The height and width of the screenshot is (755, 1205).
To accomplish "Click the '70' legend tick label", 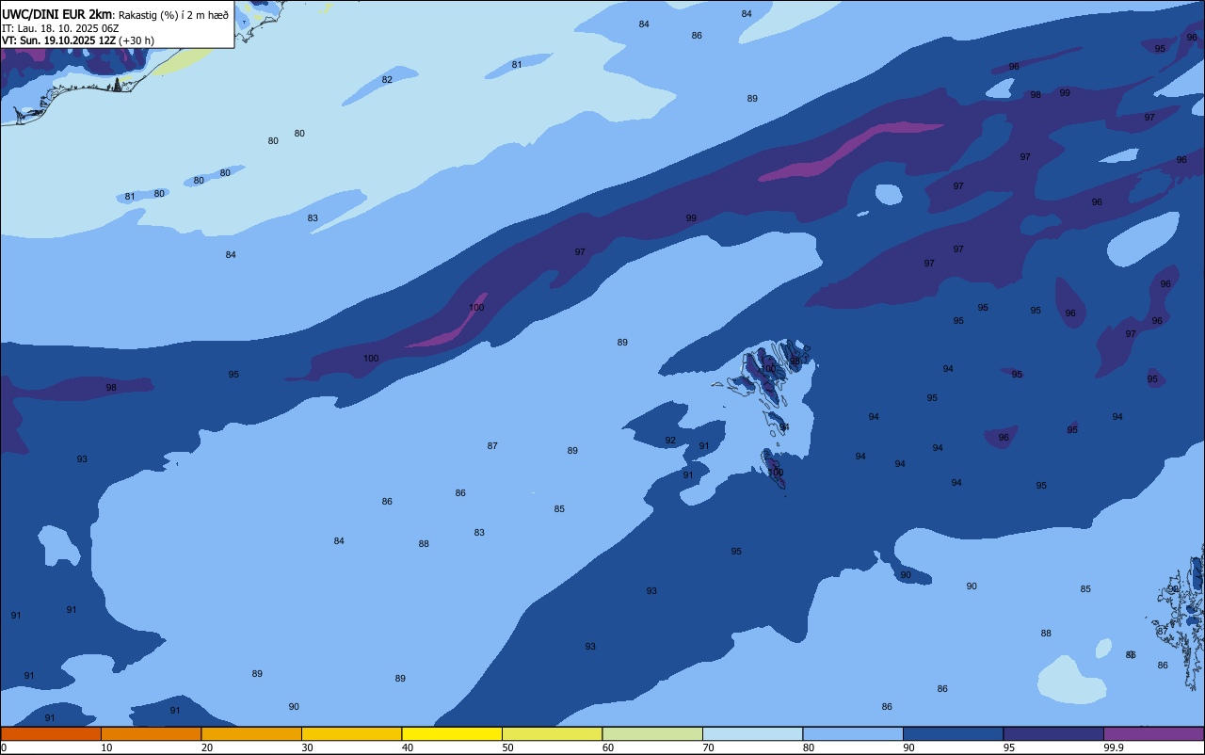I will (x=708, y=747).
